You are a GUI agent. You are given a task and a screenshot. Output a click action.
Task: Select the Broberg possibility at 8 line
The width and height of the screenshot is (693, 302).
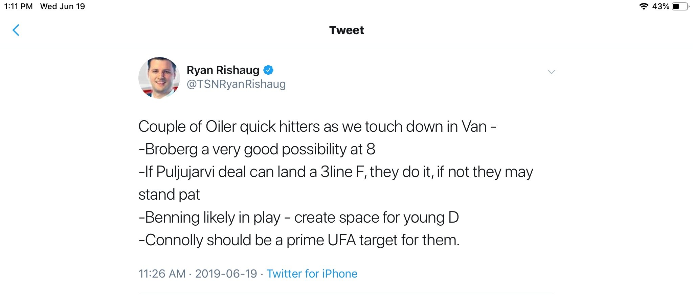point(257,149)
